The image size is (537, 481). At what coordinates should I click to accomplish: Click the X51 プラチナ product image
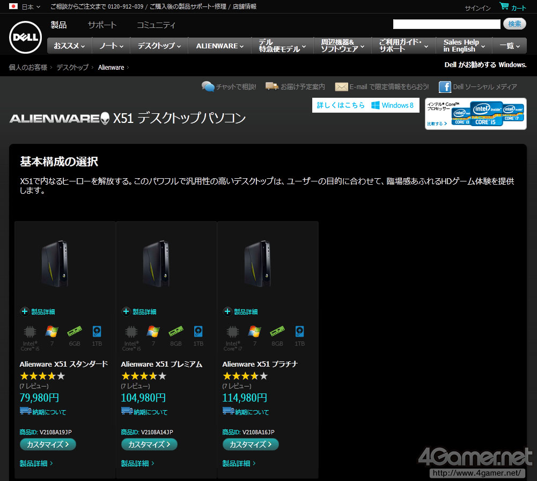tap(258, 264)
